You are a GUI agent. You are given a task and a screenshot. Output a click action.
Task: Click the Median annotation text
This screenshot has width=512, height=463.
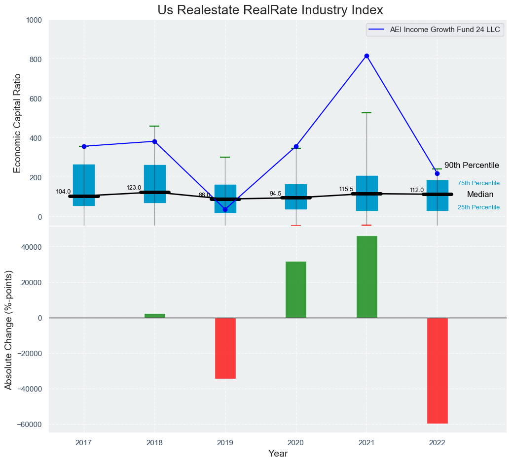point(480,195)
